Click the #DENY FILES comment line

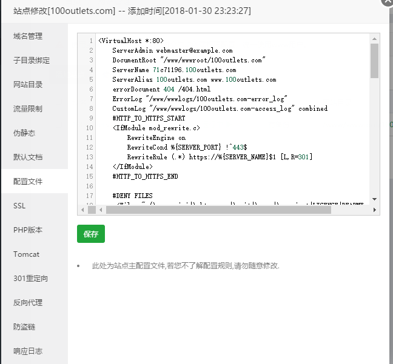(132, 196)
